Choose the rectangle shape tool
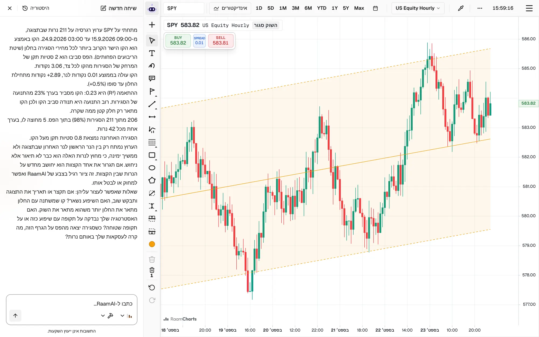Screen dimensions: 539x337 [x=152, y=155]
